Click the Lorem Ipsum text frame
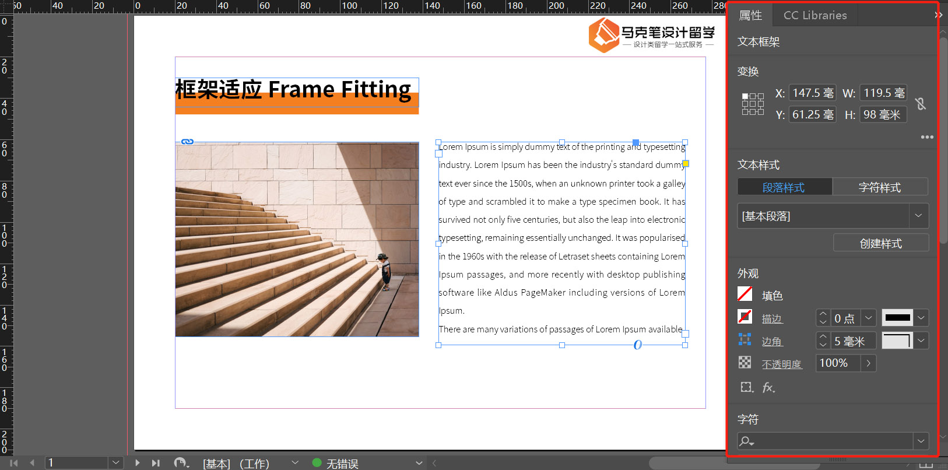This screenshot has width=948, height=470. click(562, 244)
